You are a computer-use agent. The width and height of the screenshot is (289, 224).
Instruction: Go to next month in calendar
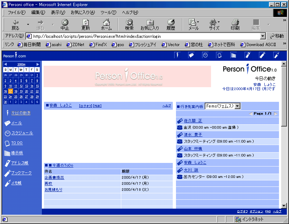38,64
